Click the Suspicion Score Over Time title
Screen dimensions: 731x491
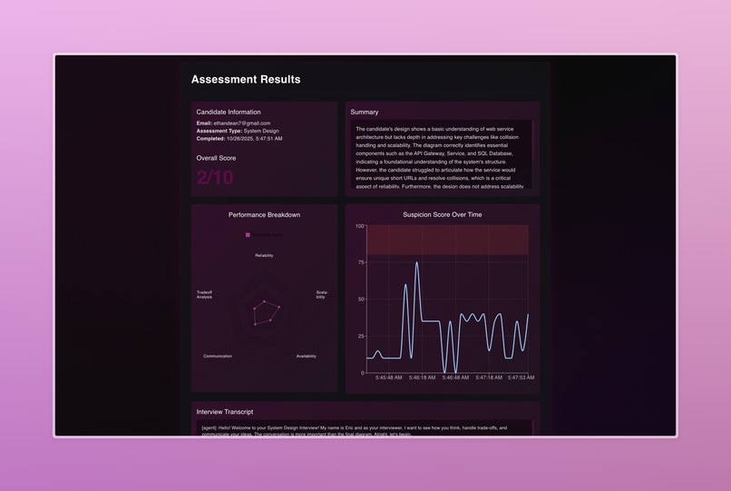click(x=443, y=215)
